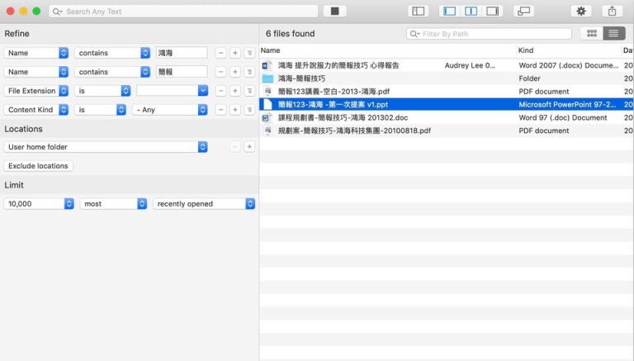Select 簡報123講義-空白-2013-鴻海.pdf file
Image resolution: width=634 pixels, height=361 pixels.
[334, 92]
